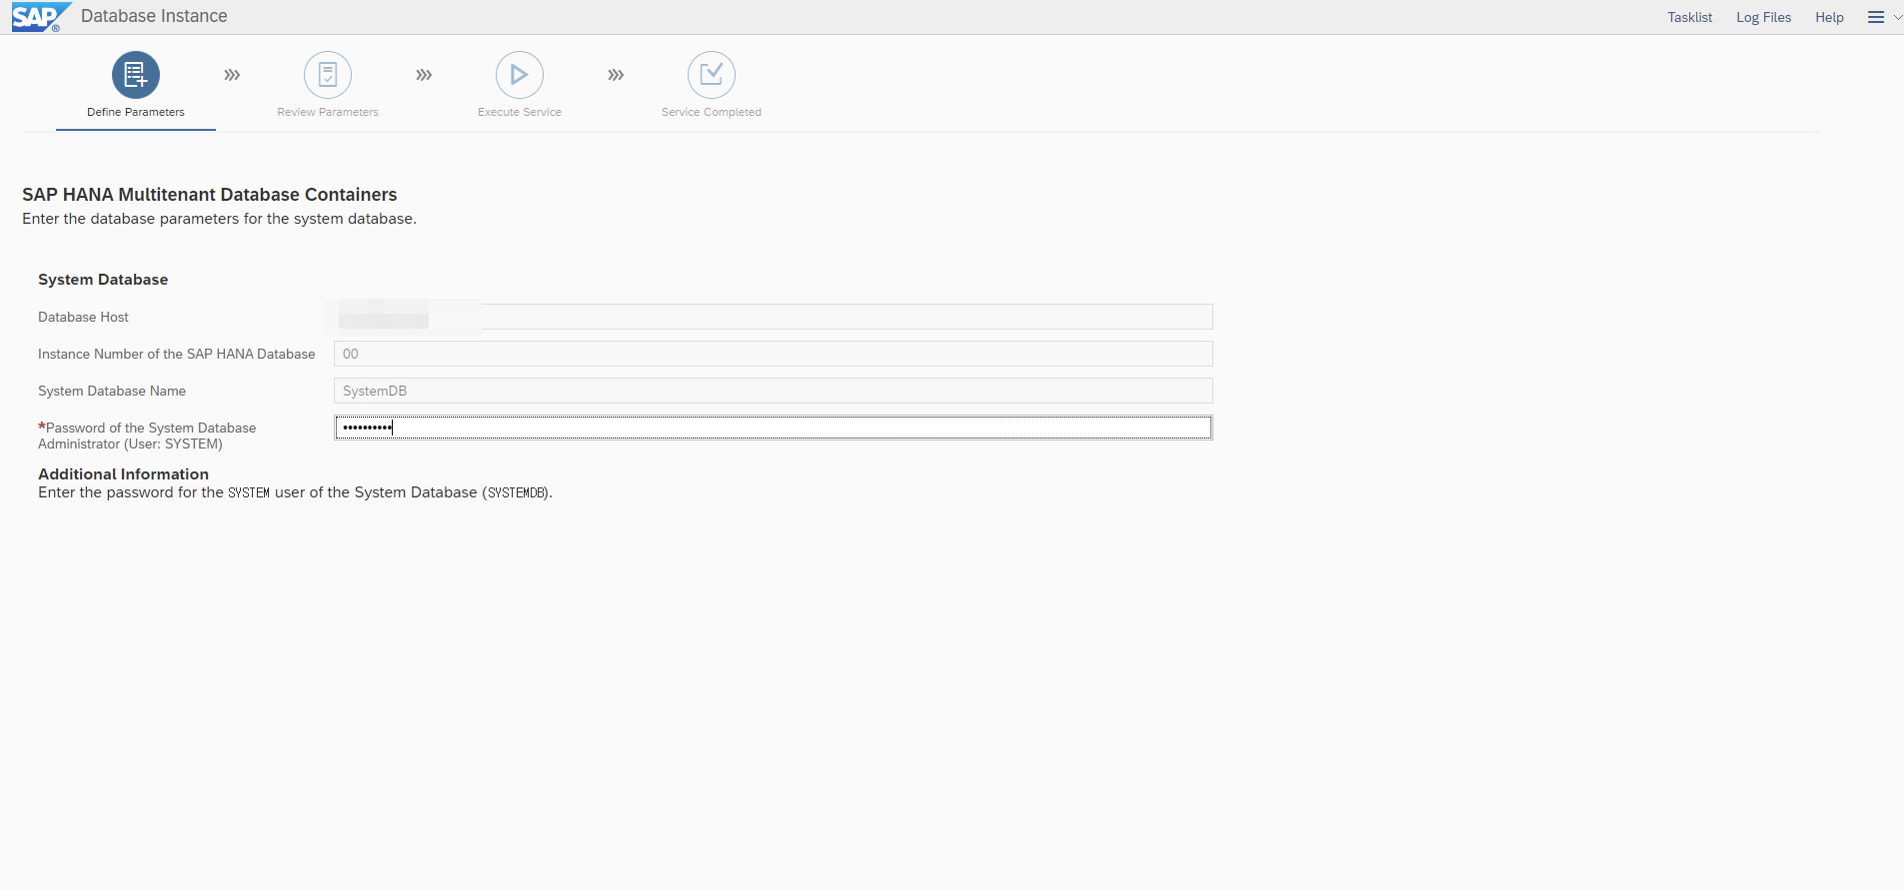This screenshot has width=1904, height=890.
Task: Focus the SYSTEM password field
Action: [773, 428]
